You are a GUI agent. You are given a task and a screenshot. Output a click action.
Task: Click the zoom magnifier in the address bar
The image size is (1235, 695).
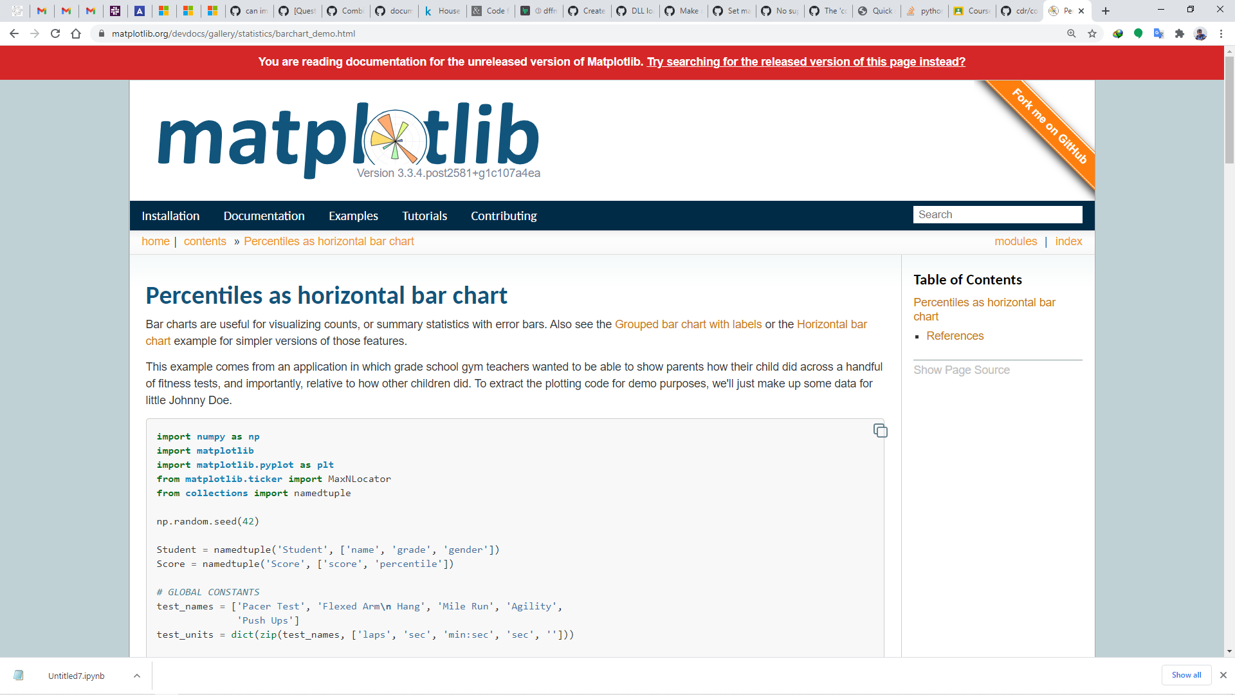point(1072,33)
